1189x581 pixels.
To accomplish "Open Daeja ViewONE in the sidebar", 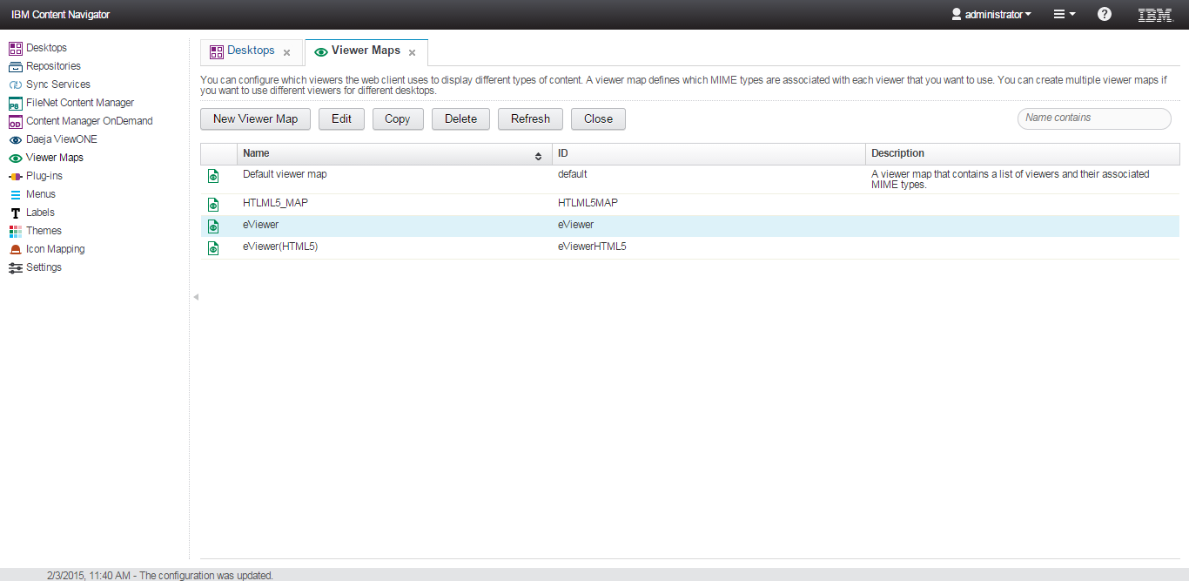I will point(62,139).
